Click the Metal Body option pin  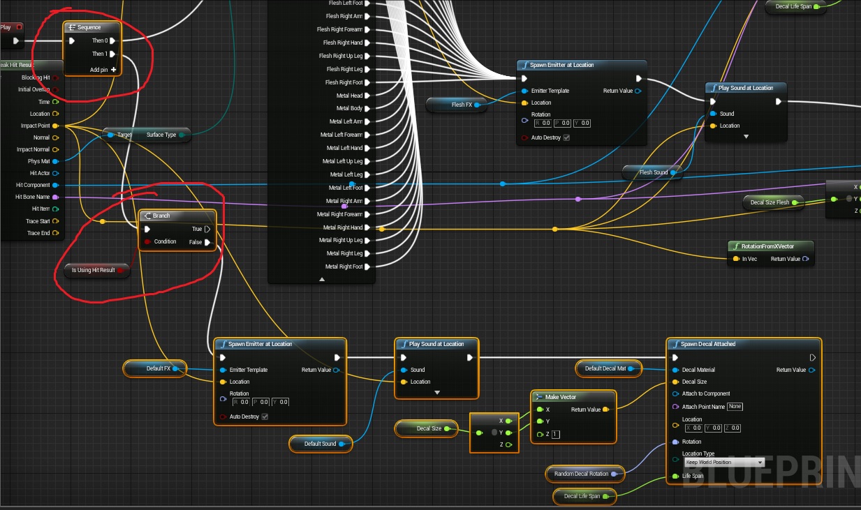pos(367,109)
